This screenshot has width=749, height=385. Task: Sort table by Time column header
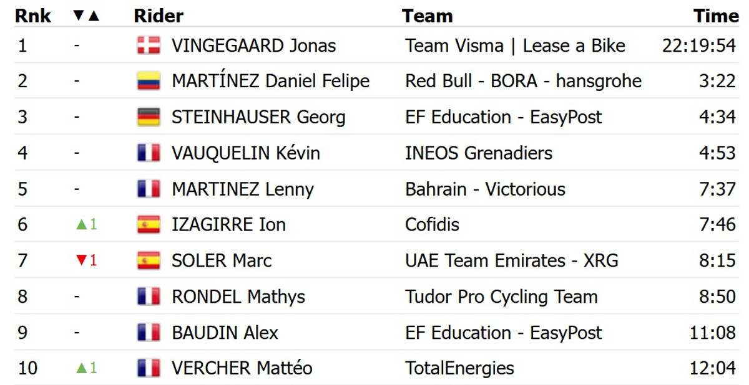coord(715,16)
